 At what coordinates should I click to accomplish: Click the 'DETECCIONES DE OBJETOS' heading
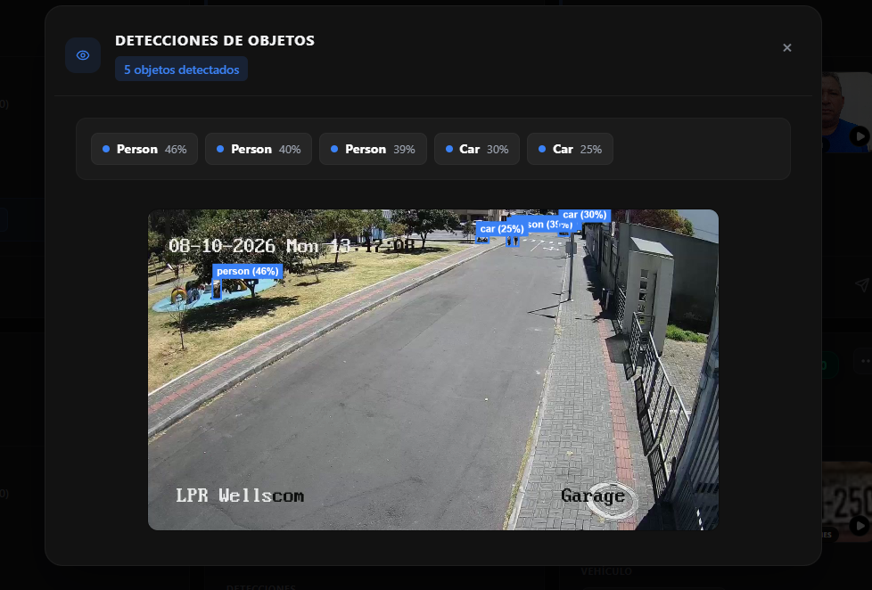coord(215,41)
